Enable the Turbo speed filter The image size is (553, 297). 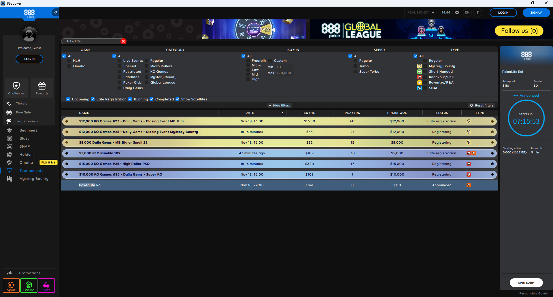coord(355,66)
